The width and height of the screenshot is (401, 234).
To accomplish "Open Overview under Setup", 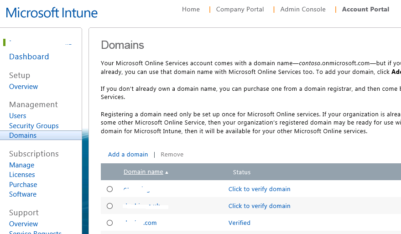I will click(23, 87).
